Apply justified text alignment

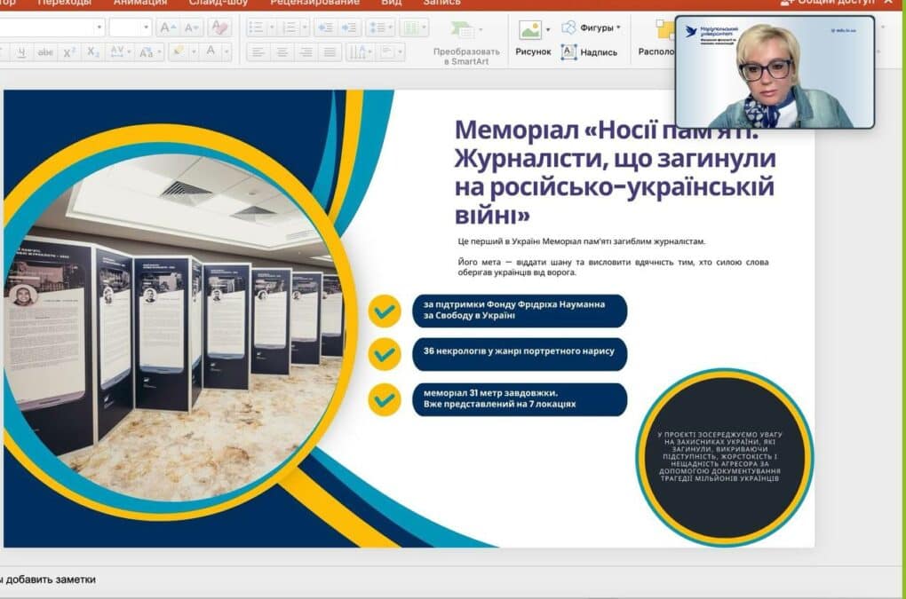pyautogui.click(x=330, y=52)
